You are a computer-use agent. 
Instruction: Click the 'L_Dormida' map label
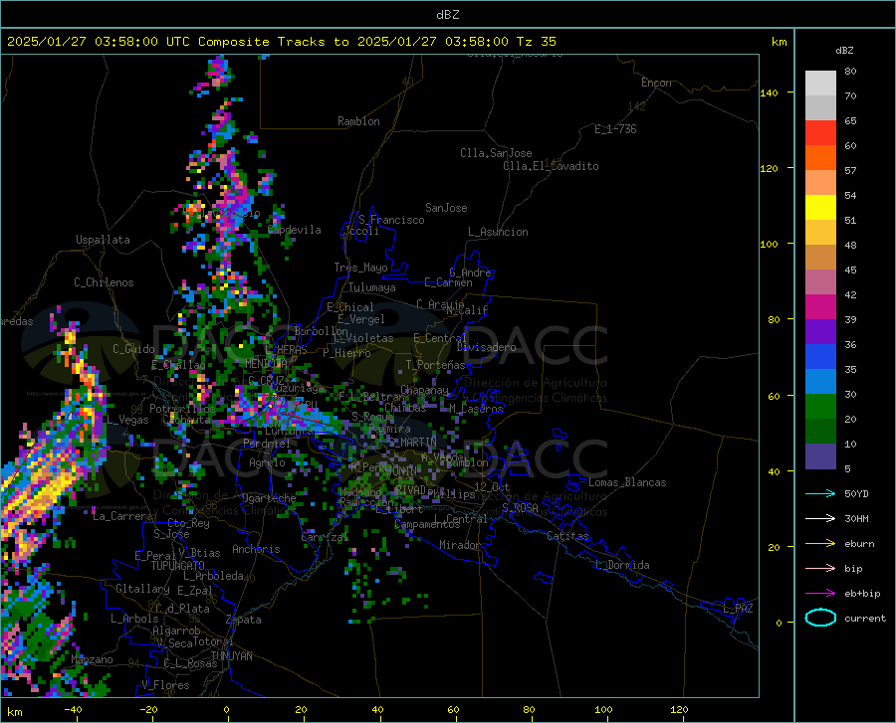(x=621, y=565)
